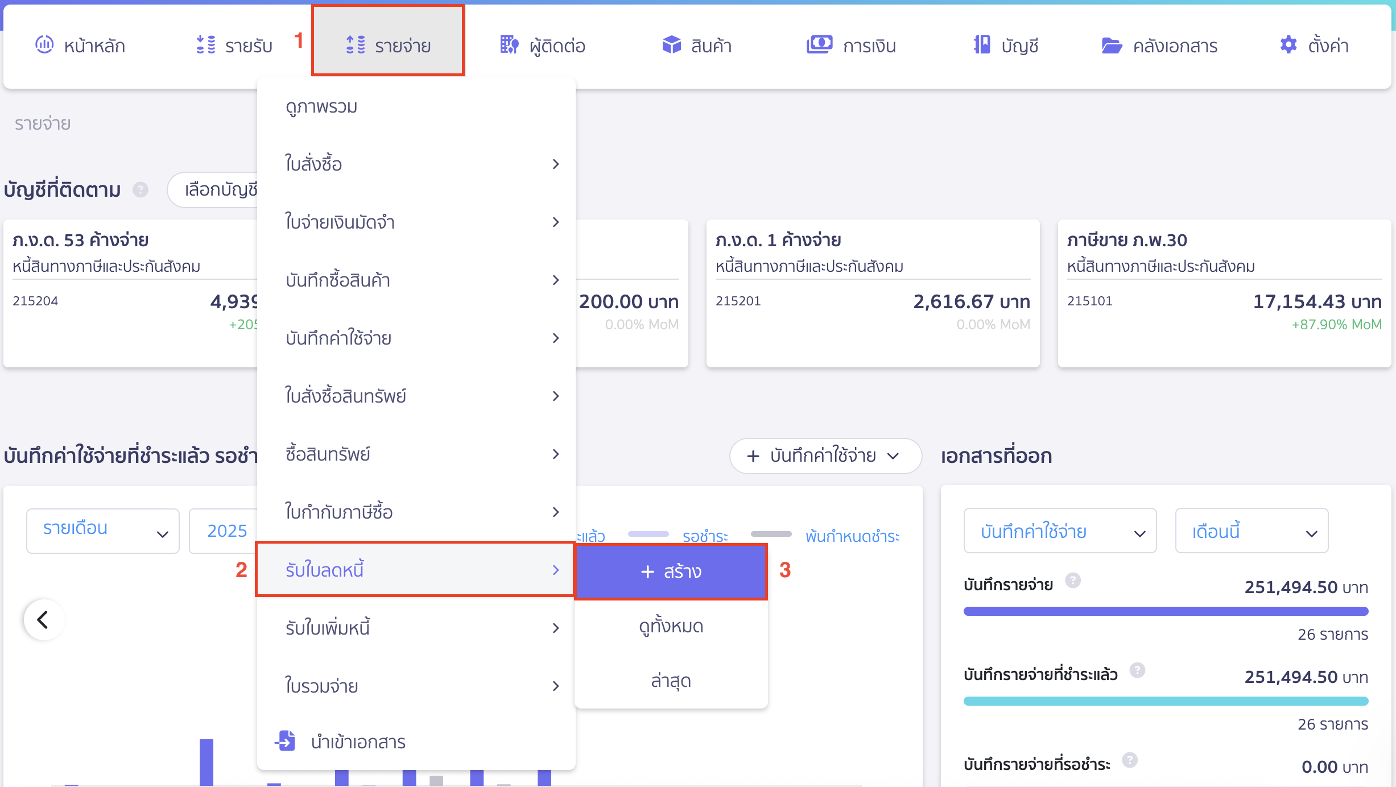Click the 17,154.43 บาท amount
1396x787 pixels.
(1317, 301)
